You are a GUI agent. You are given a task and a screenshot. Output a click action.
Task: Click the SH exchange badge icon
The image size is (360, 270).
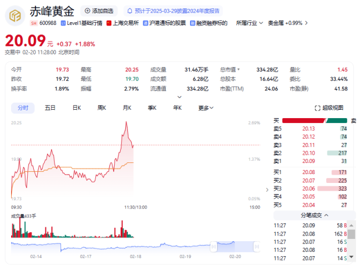click(34, 23)
